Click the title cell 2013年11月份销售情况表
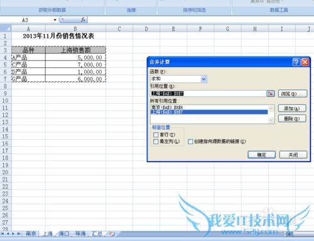This screenshot has height=241, width=314. click(58, 36)
